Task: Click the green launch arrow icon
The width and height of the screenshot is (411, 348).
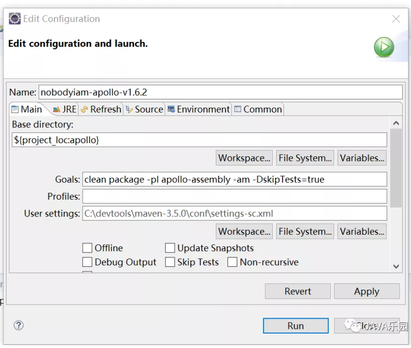Action: click(x=383, y=48)
